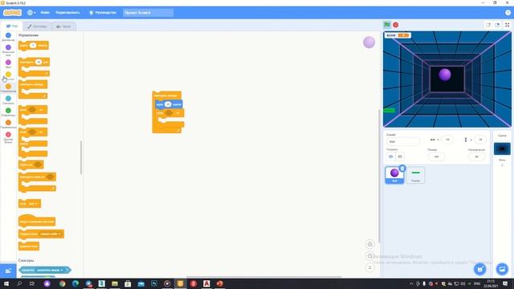514x289 pixels.
Task: Select the Ball sprite thumbnail
Action: click(x=394, y=175)
